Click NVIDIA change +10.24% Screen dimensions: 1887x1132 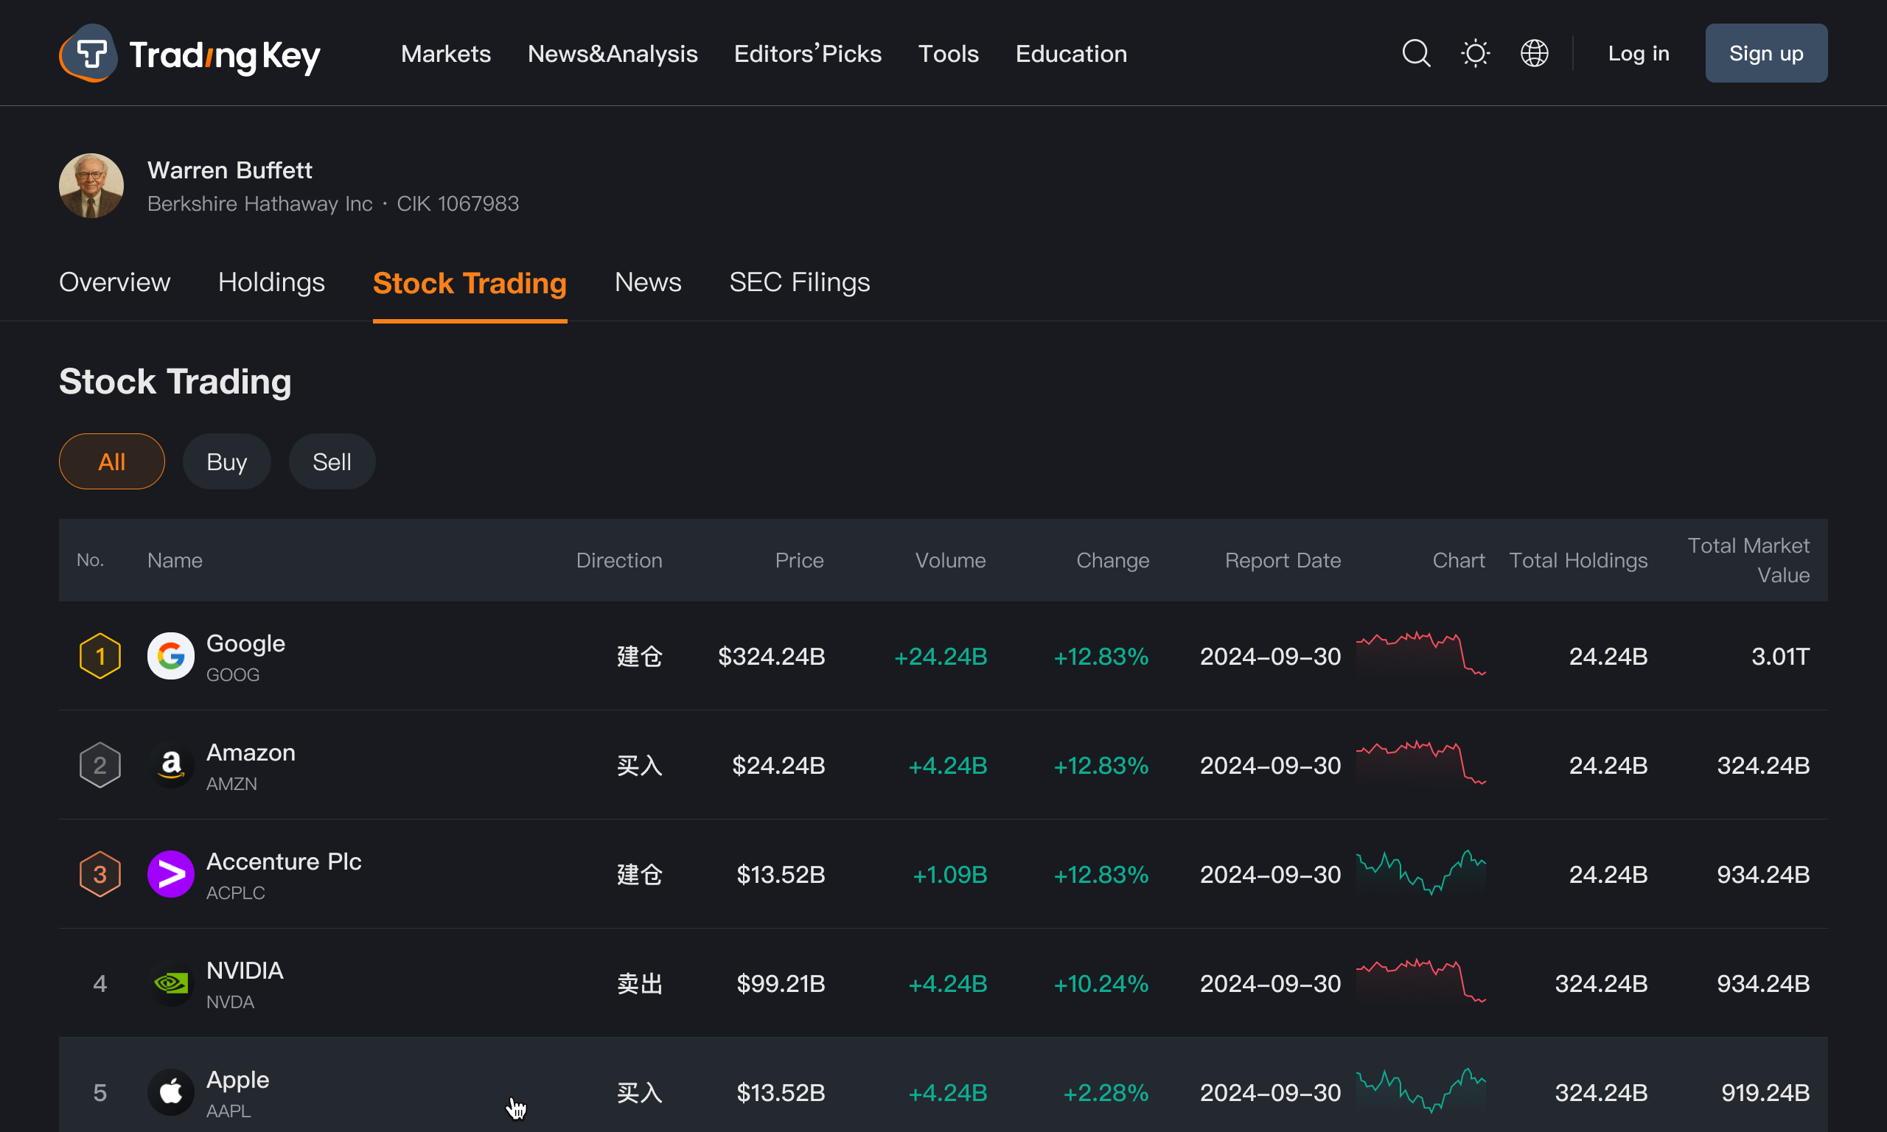click(x=1101, y=984)
